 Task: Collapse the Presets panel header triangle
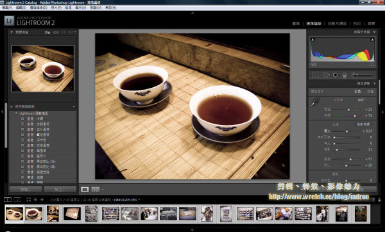pyautogui.click(x=12, y=106)
